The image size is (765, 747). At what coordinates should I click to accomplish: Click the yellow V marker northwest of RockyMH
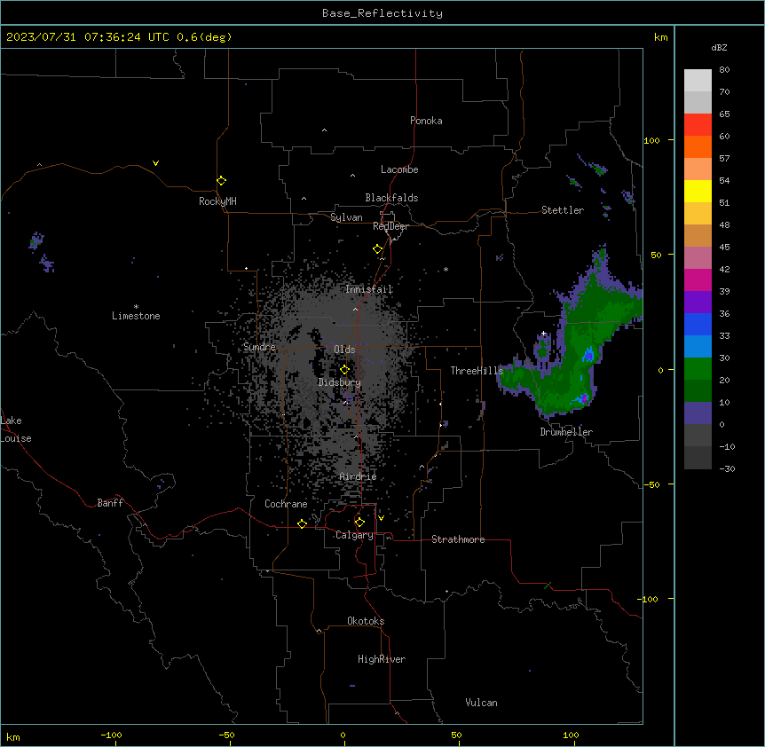point(155,163)
